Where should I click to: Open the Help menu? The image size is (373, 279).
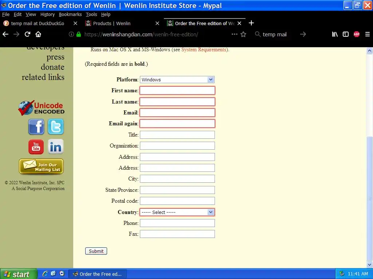click(106, 15)
